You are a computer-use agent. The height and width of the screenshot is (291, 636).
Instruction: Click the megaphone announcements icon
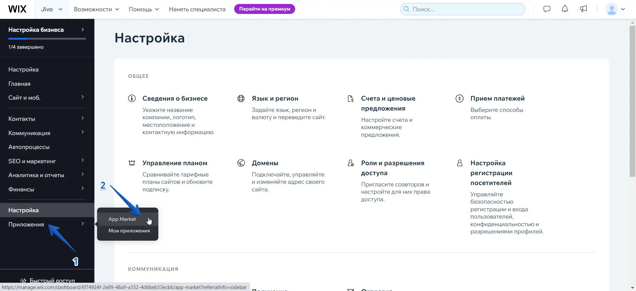[583, 9]
